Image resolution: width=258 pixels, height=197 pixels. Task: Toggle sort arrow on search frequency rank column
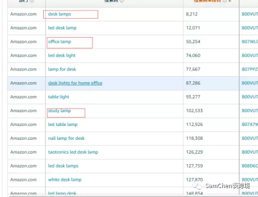coord(230,1)
